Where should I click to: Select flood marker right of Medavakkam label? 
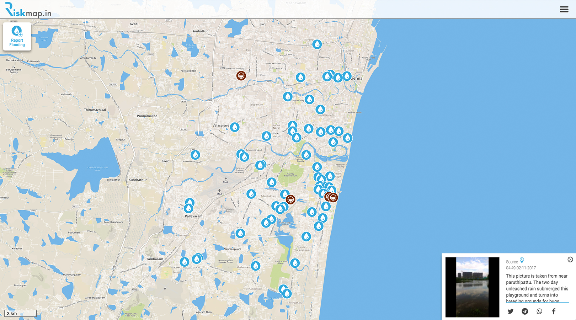(256, 266)
